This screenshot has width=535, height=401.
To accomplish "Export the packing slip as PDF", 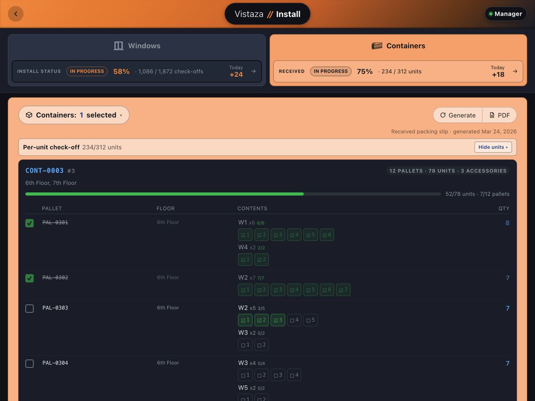I will coord(499,115).
